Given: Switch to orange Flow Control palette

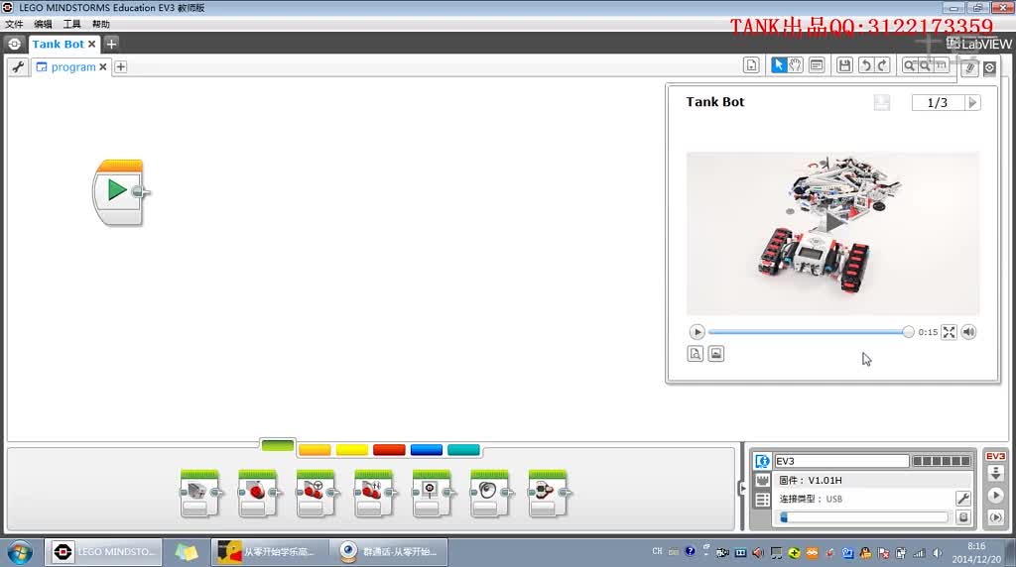Looking at the screenshot, I should click(315, 450).
